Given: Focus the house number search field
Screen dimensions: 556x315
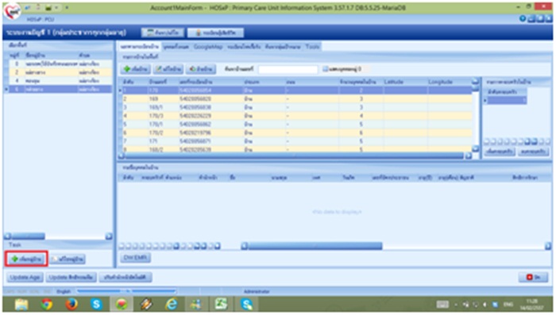Looking at the screenshot, I should point(288,69).
